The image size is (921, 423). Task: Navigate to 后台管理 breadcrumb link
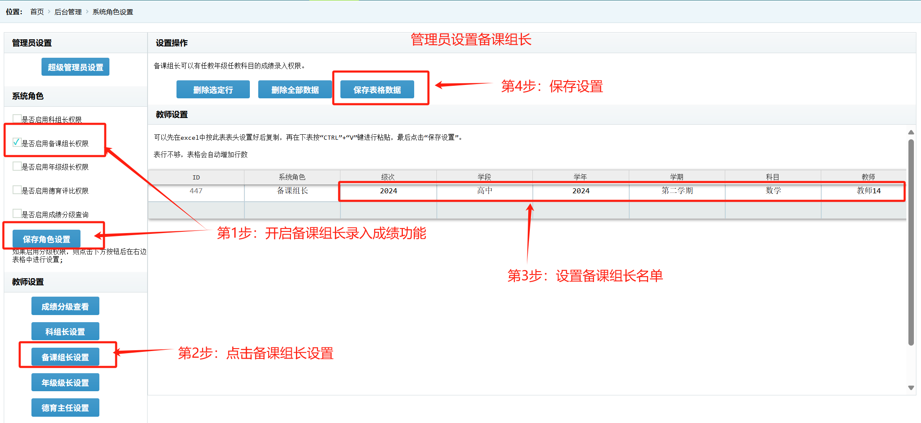68,12
